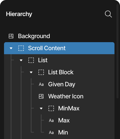This screenshot has width=120, height=139.
Task: Select the Background layer
Action: pos(59,36)
